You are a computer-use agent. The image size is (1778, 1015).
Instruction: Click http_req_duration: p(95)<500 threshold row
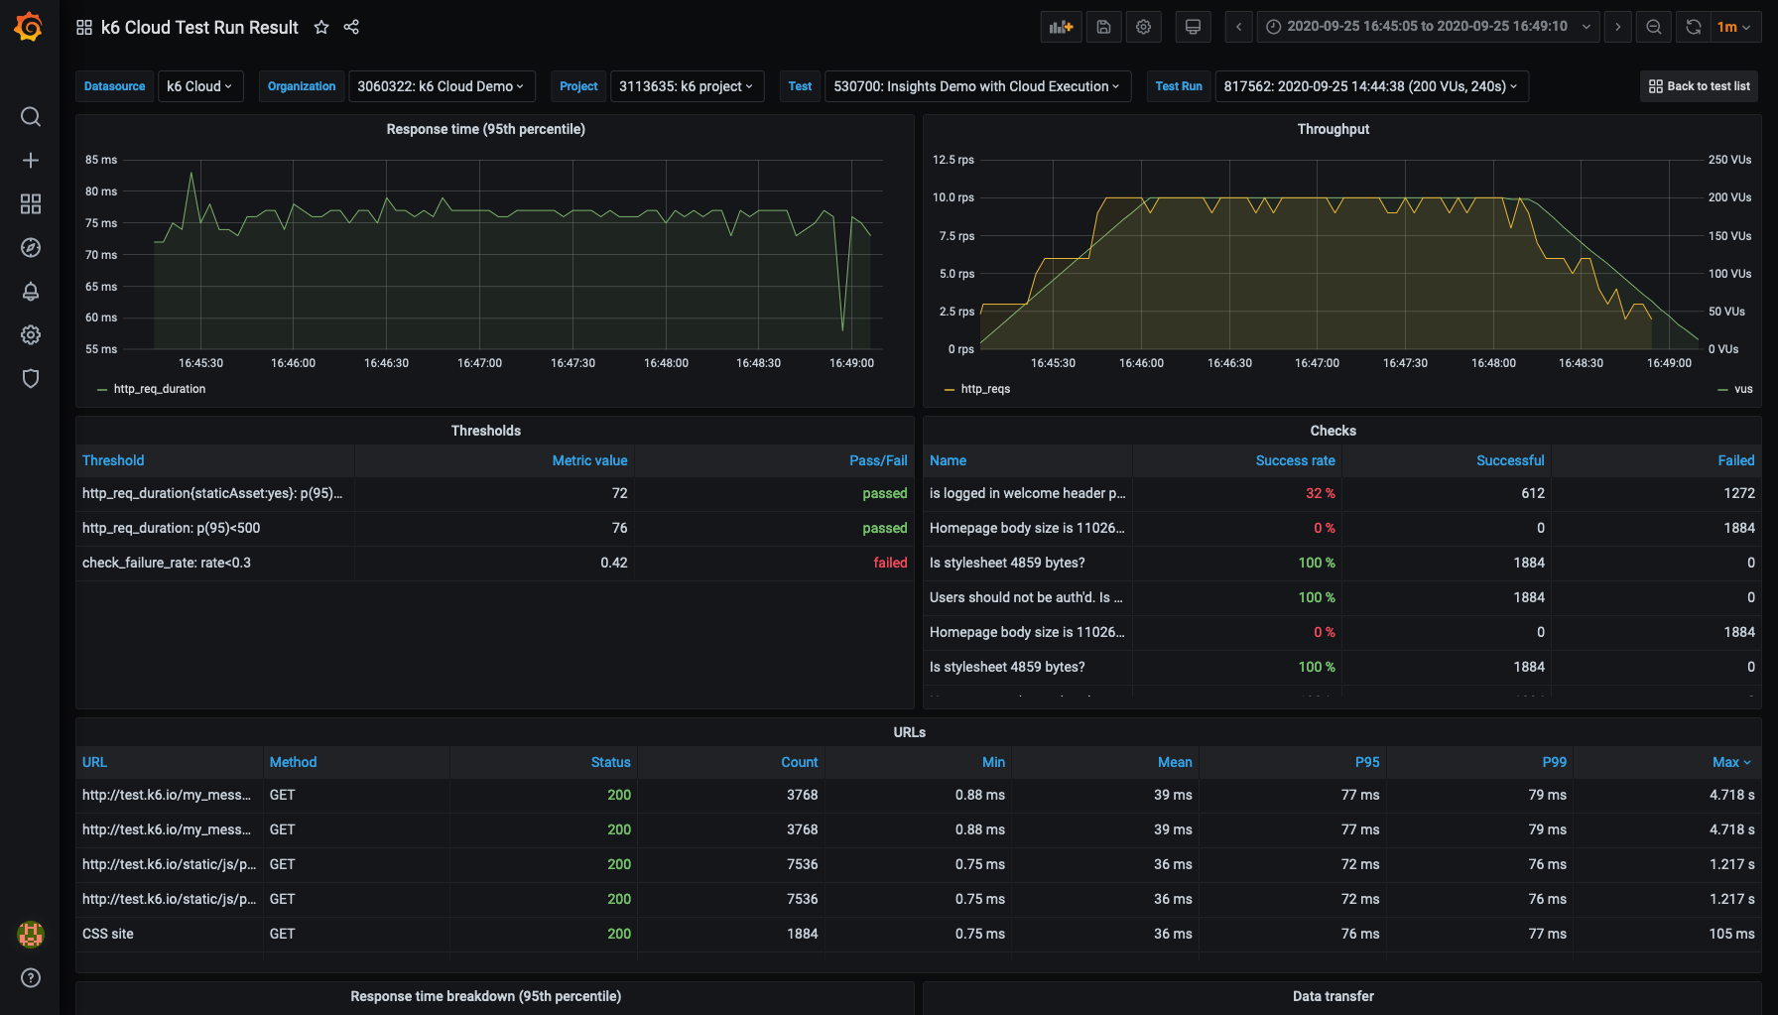pyautogui.click(x=495, y=528)
